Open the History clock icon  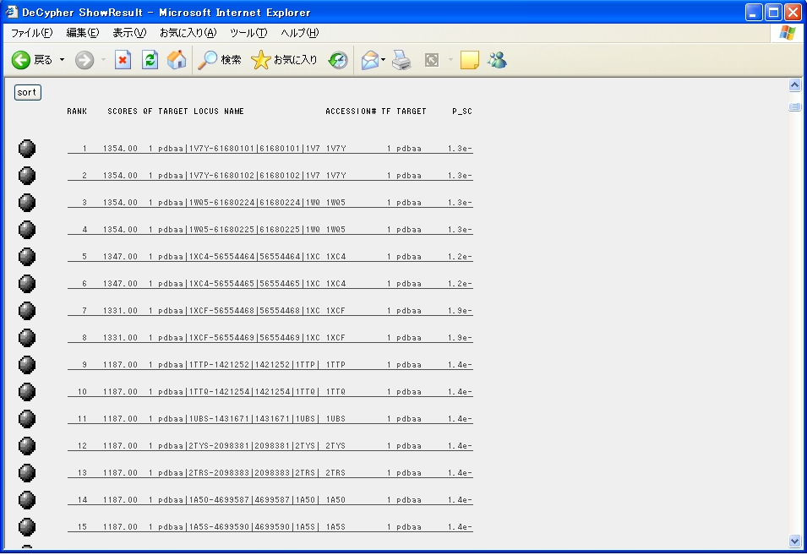pos(338,60)
